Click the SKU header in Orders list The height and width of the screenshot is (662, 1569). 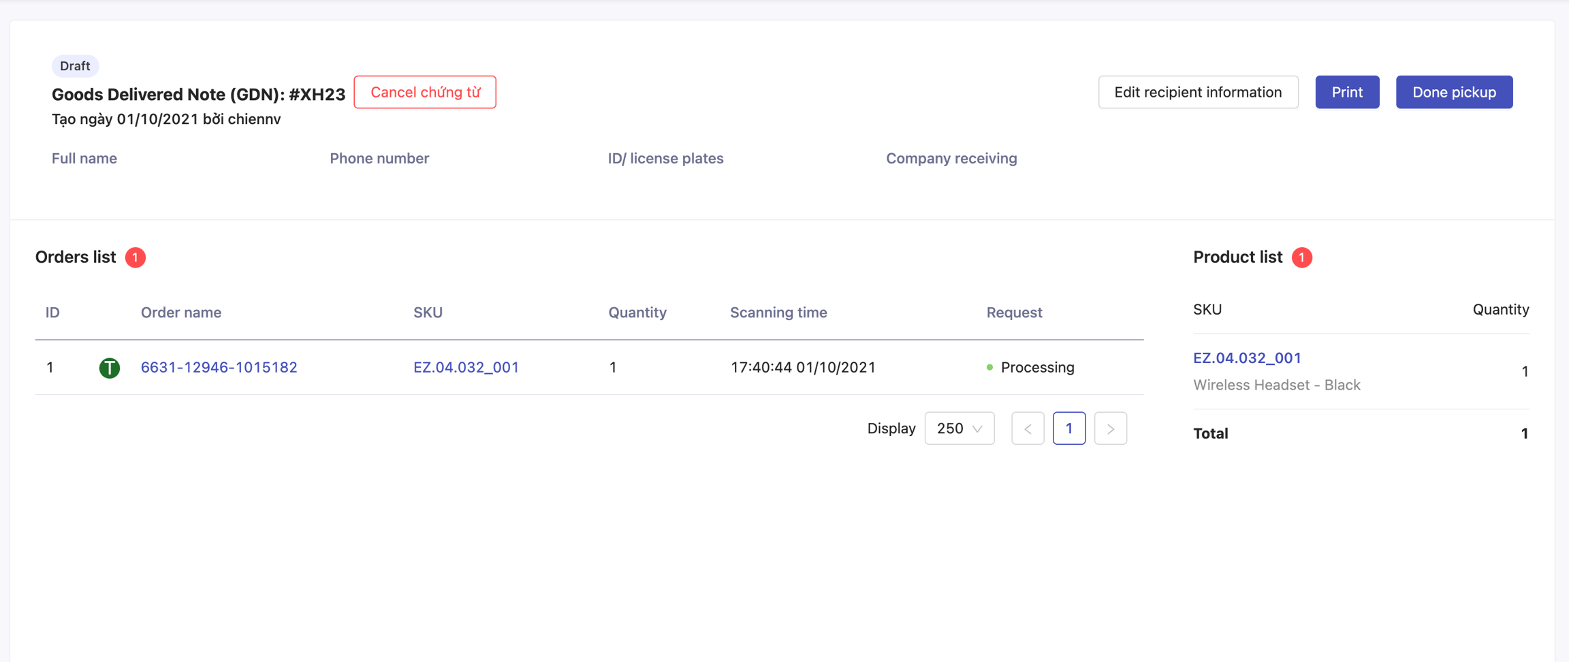(428, 312)
